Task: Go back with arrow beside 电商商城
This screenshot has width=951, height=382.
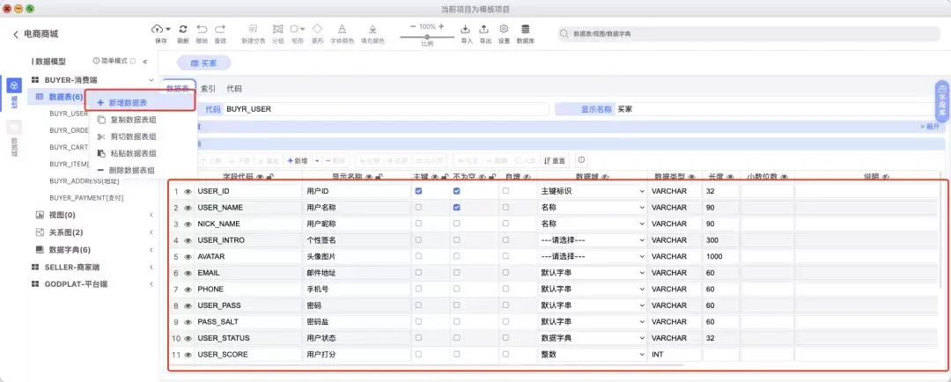Action: pos(16,34)
